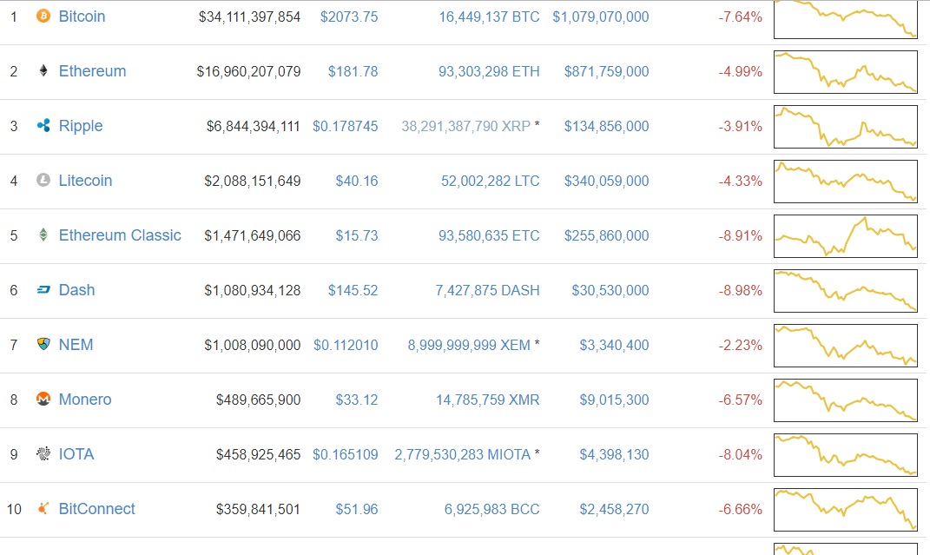Click the Ethereum diamond logo icon
The width and height of the screenshot is (930, 555).
click(43, 71)
